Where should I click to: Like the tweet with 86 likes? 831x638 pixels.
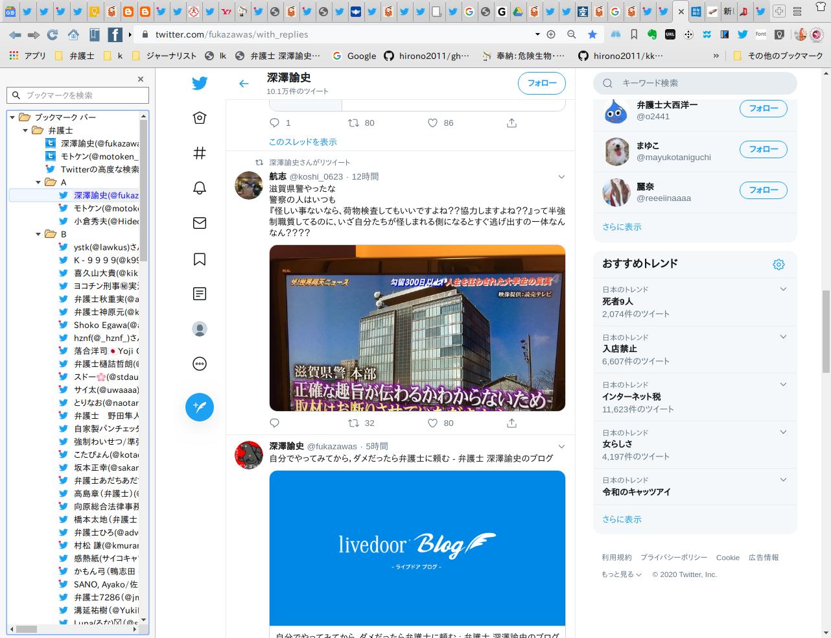(x=432, y=123)
